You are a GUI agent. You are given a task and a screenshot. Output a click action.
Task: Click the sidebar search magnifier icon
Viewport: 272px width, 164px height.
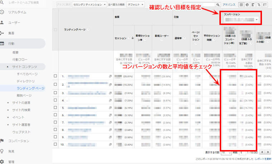2,3
